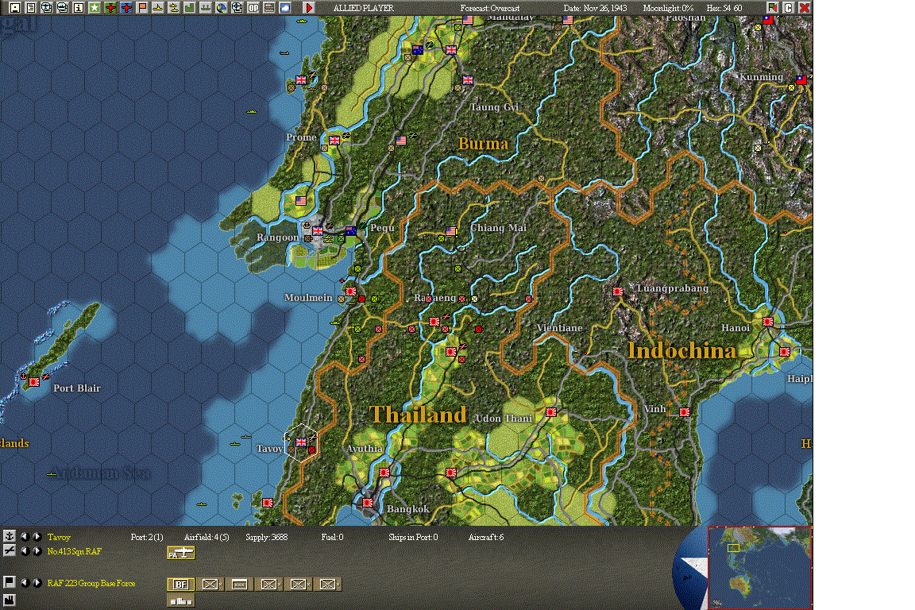915x610 pixels.
Task: Select the PA patrol aircraft unit button
Action: click(x=181, y=553)
